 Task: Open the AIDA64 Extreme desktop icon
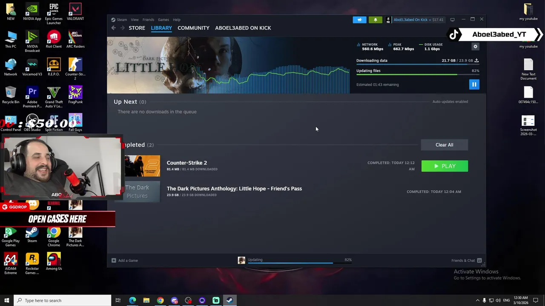pos(11,264)
